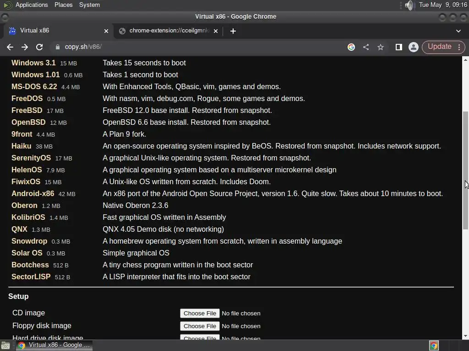Screen dimensions: 469x351
Task: Open QNX demo disk link
Action: pos(19,229)
